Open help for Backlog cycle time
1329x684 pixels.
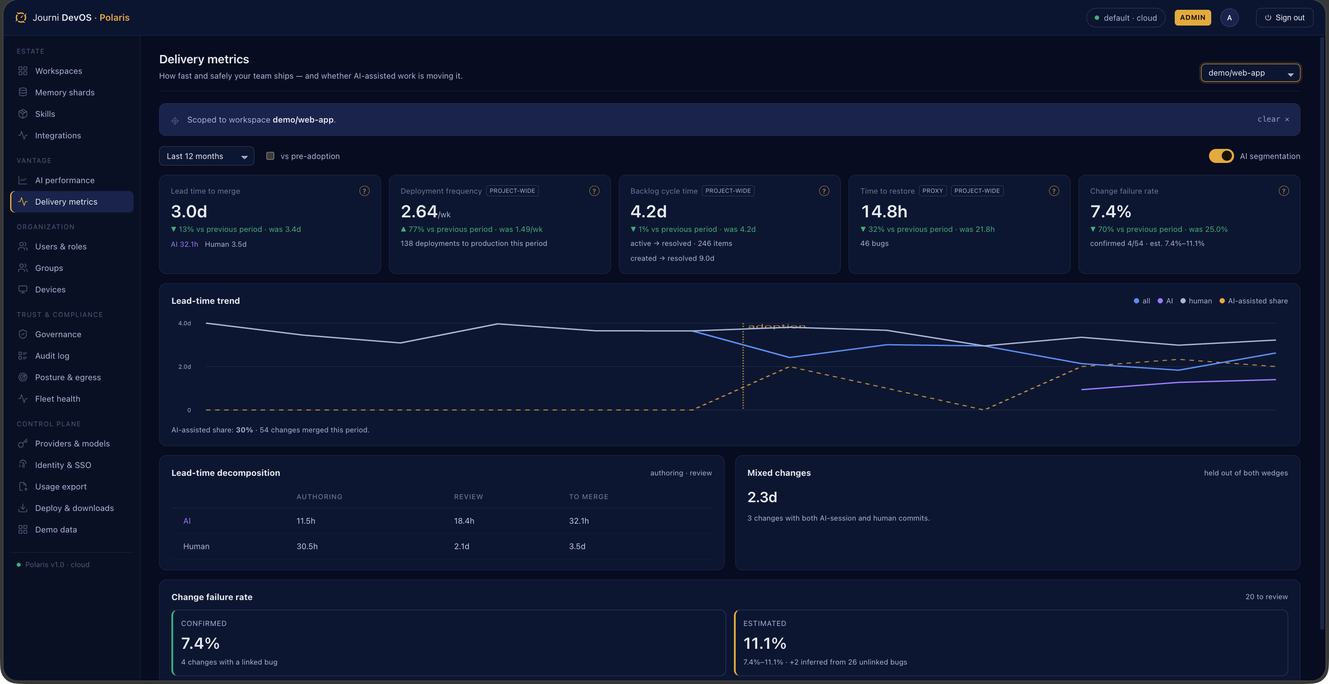tap(824, 191)
